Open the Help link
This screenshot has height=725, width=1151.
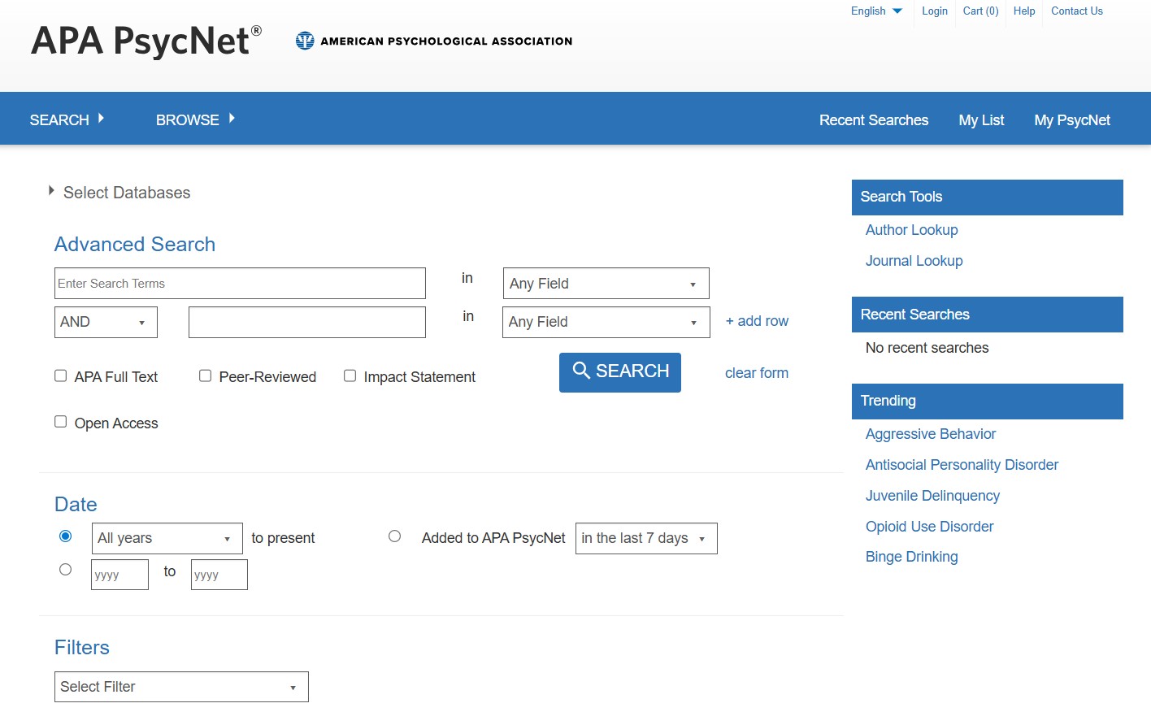coord(1024,11)
